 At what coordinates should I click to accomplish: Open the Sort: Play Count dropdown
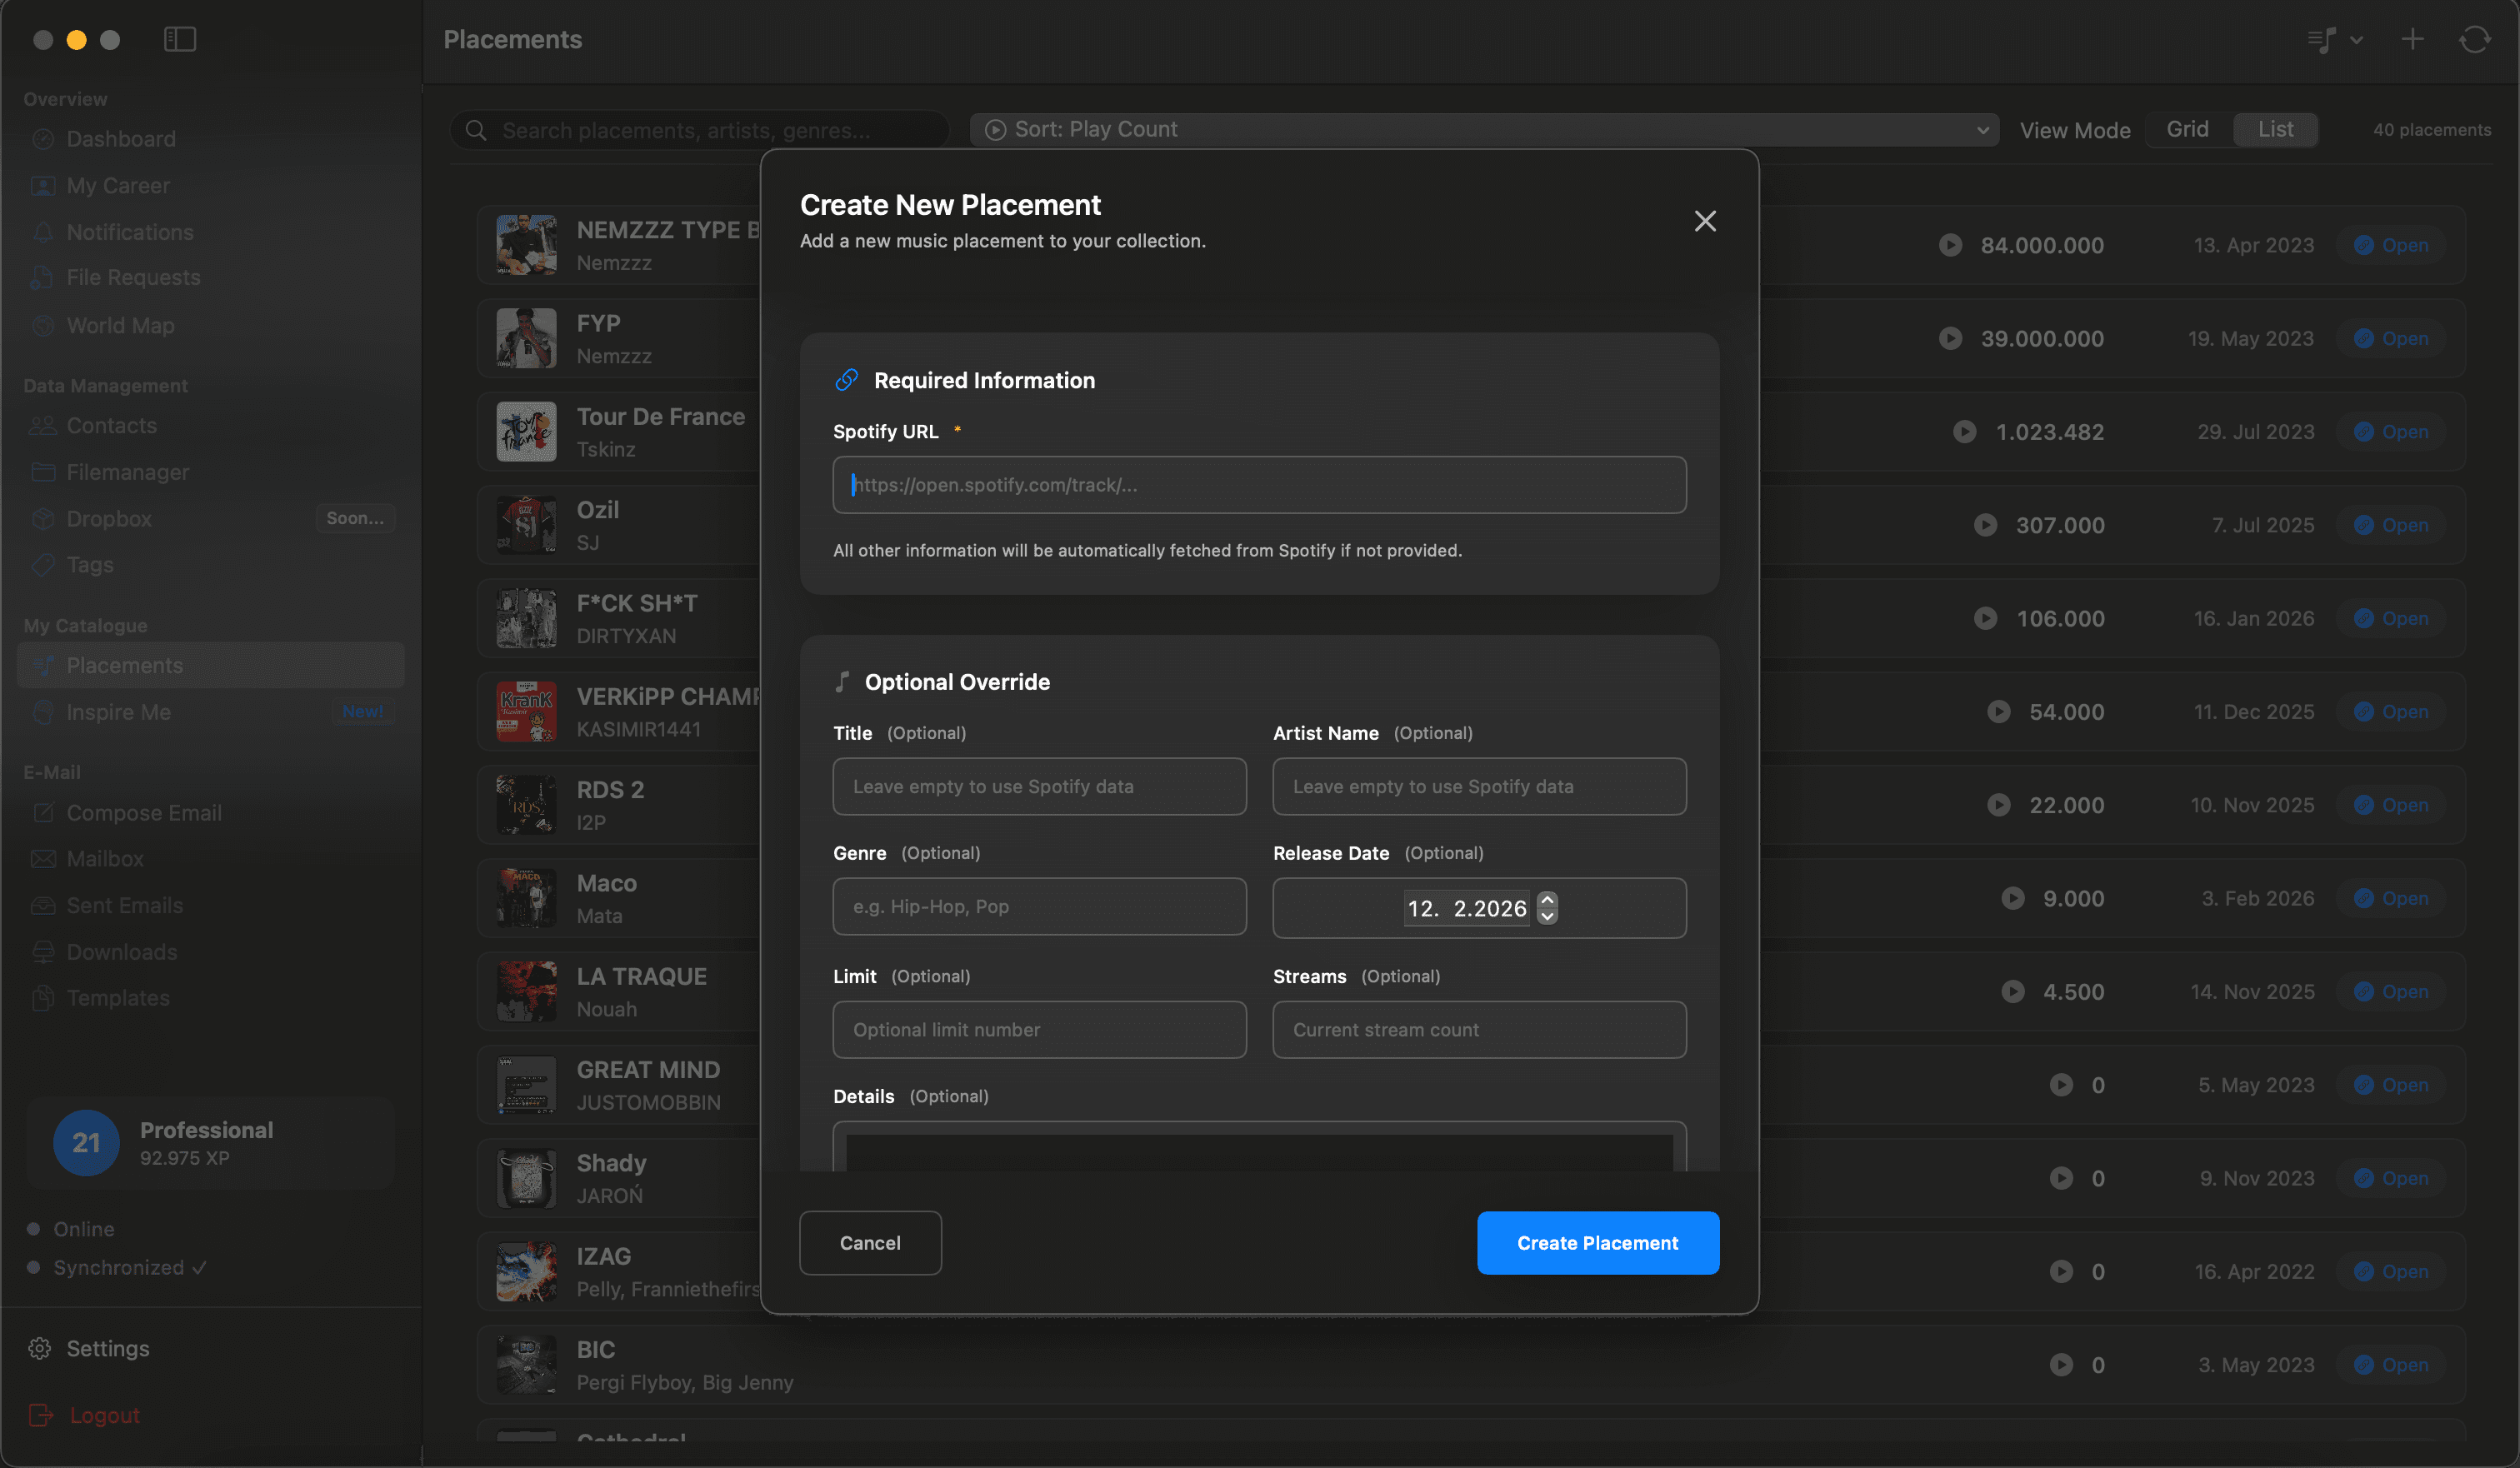pos(1481,129)
